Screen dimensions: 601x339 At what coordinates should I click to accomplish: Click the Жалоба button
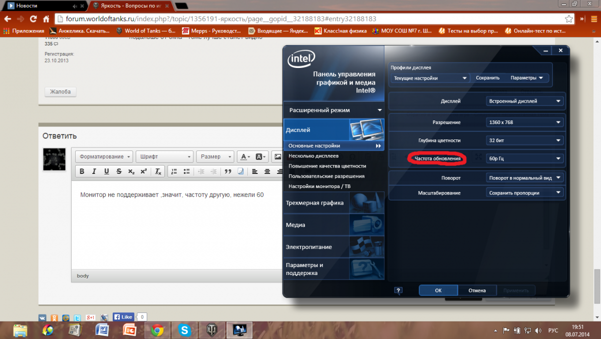[60, 92]
